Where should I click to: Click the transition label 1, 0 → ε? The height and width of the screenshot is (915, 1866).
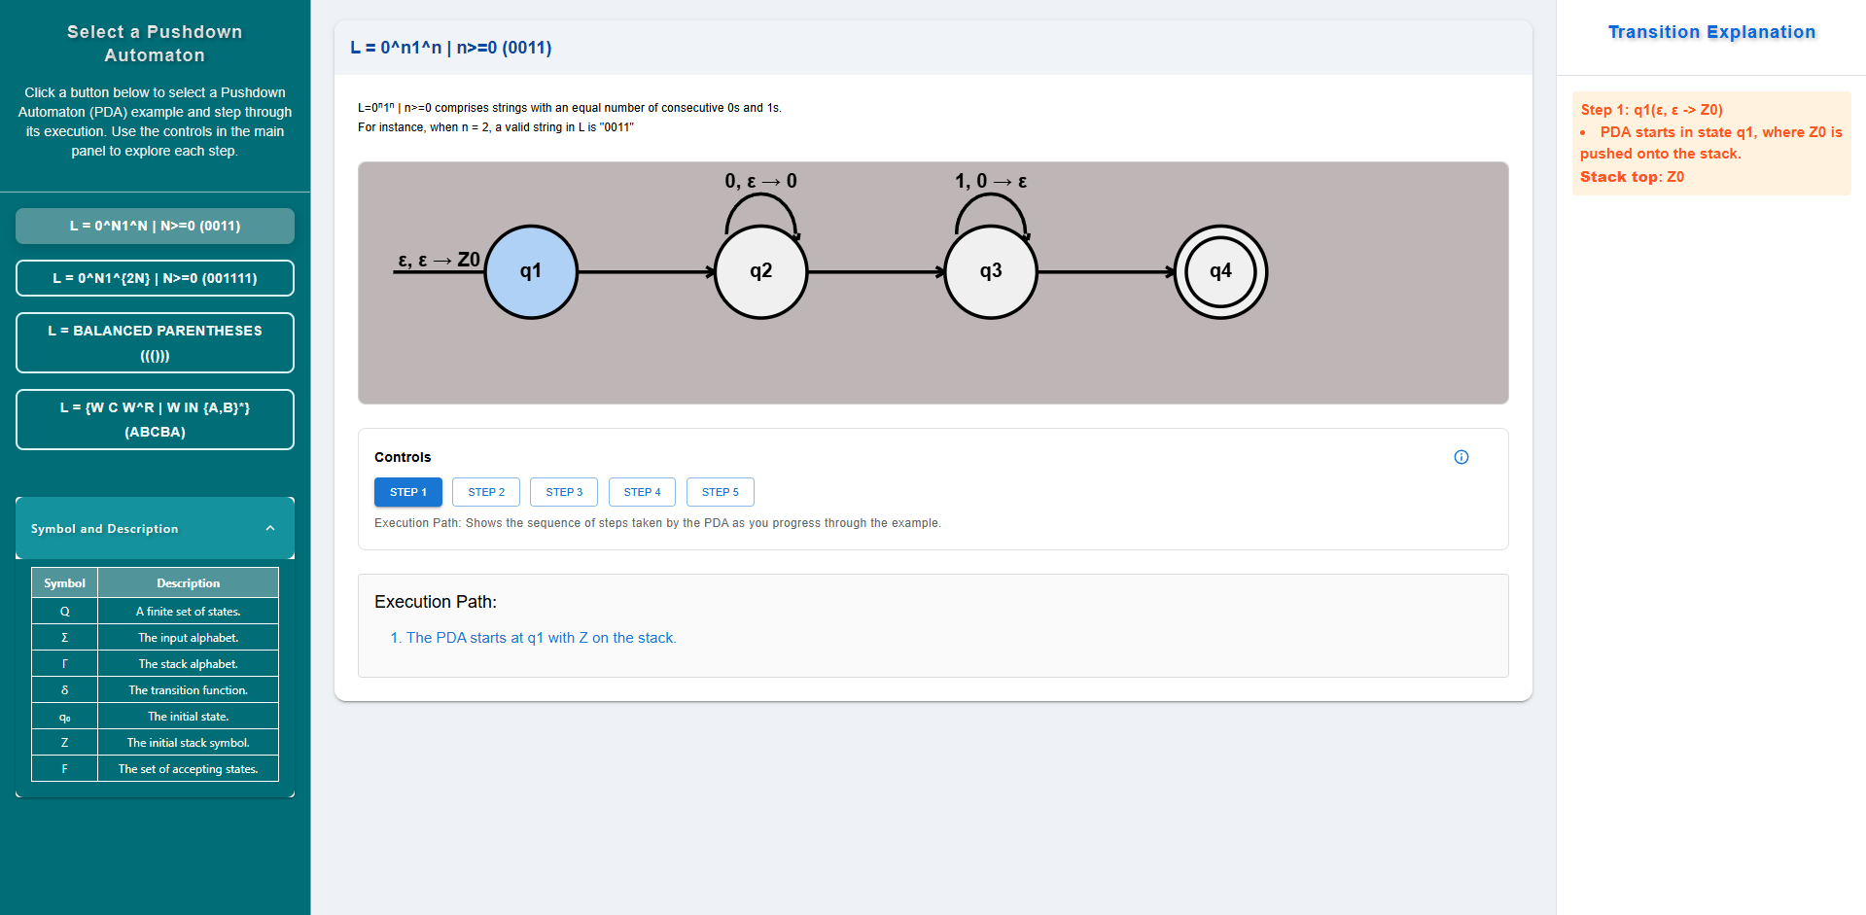991,180
